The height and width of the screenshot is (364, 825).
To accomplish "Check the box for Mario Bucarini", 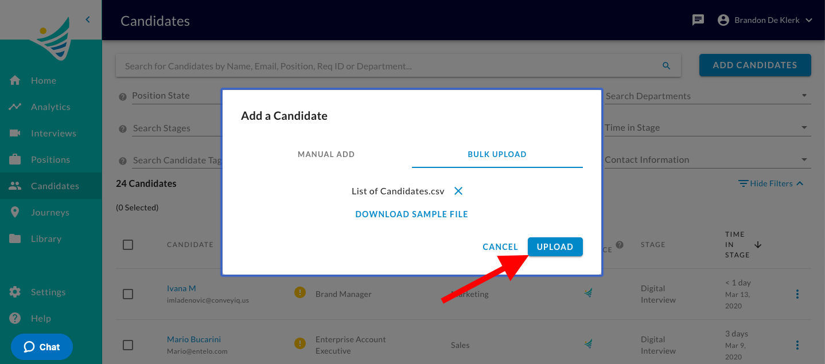I will click(128, 345).
